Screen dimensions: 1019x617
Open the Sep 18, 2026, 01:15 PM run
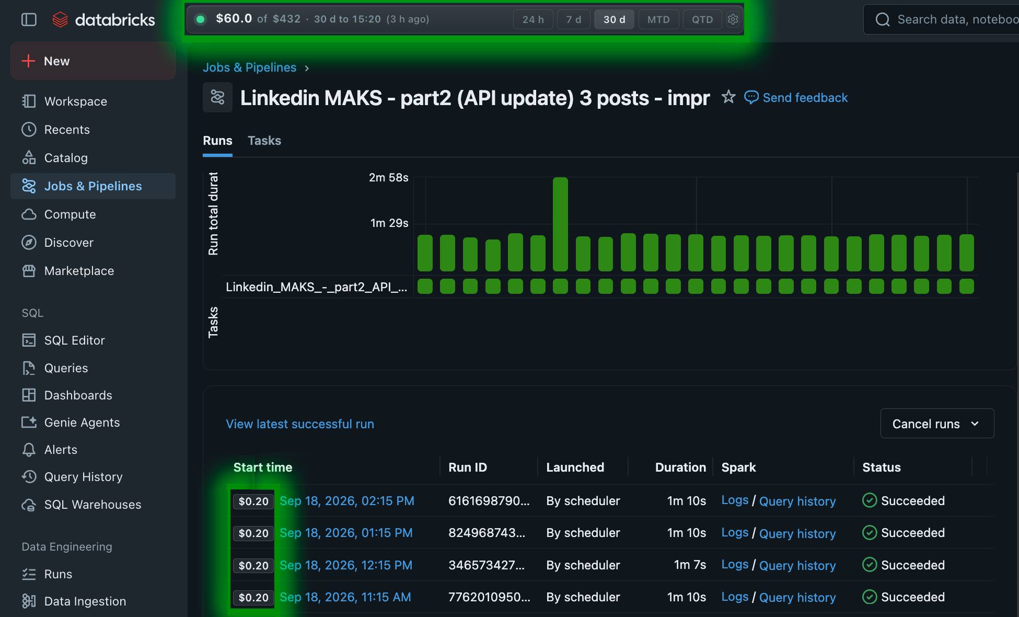point(346,533)
